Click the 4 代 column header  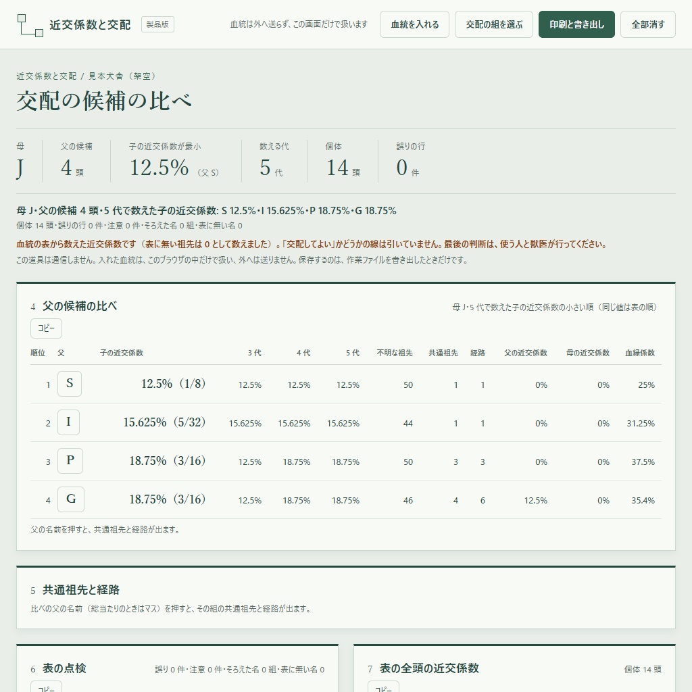tap(303, 353)
